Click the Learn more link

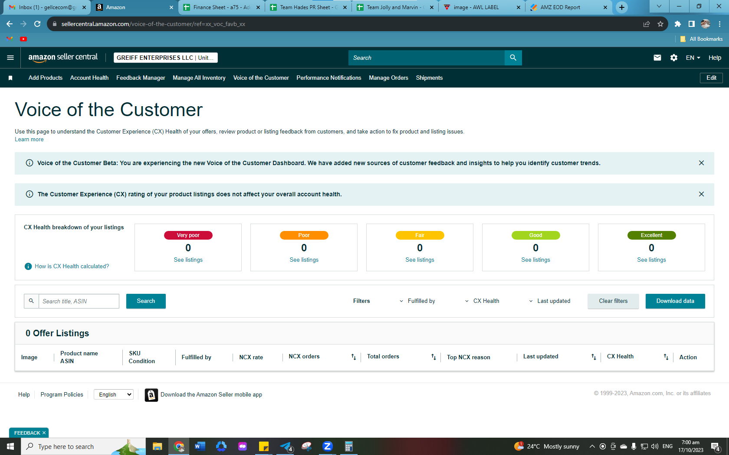click(29, 140)
